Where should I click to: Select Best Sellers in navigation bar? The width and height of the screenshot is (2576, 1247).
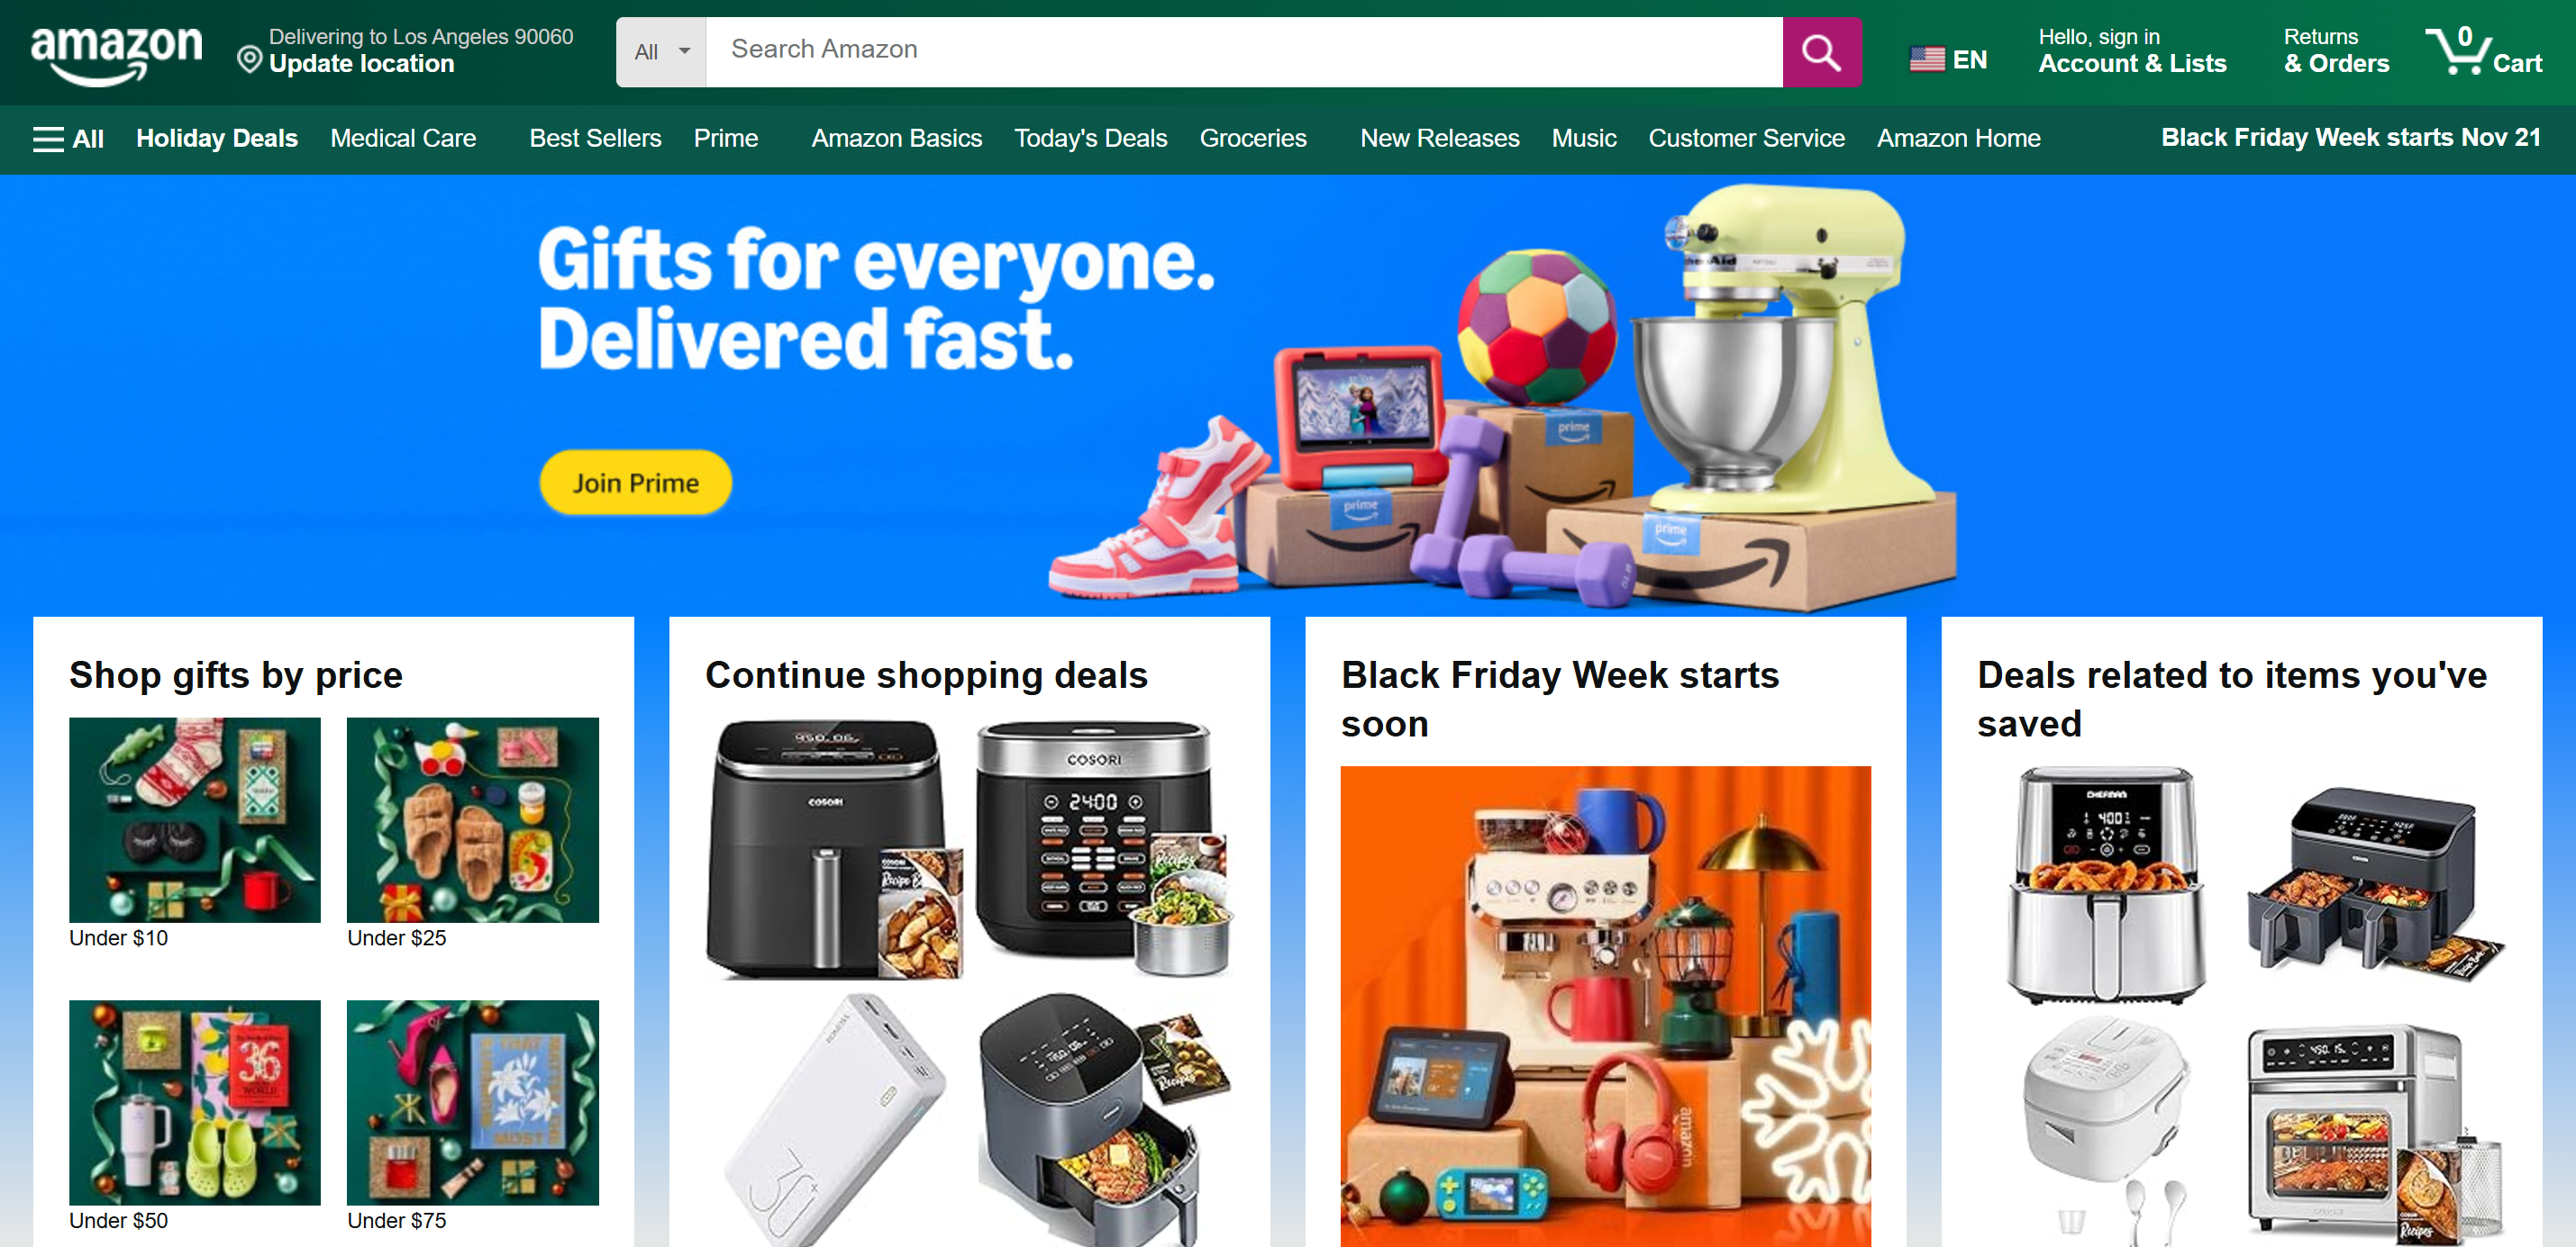(x=595, y=138)
